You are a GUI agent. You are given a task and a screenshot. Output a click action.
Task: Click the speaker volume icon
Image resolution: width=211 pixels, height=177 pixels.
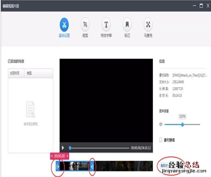[x=161, y=124]
